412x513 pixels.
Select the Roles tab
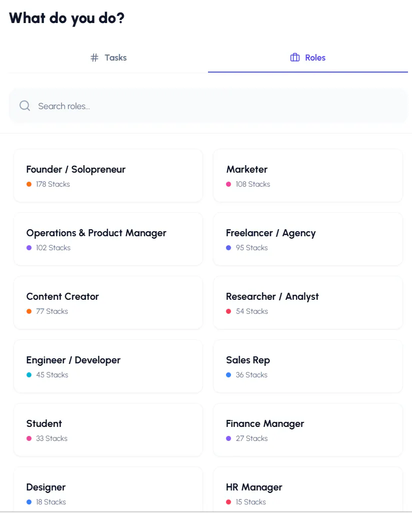[x=308, y=58]
